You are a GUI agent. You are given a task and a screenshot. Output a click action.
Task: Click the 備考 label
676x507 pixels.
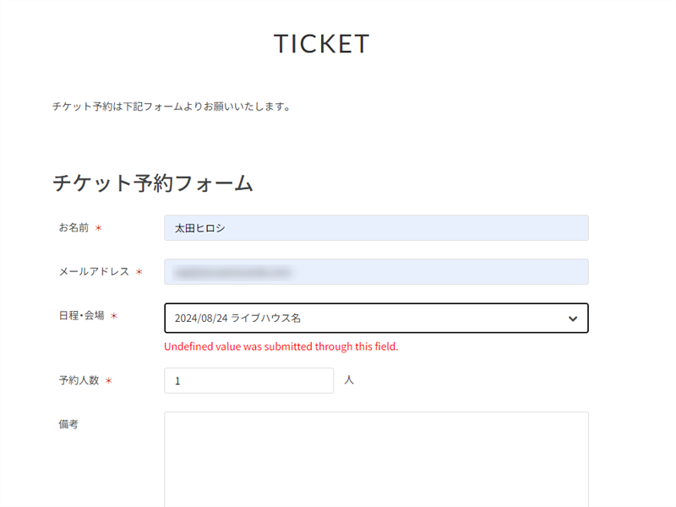pyautogui.click(x=68, y=425)
